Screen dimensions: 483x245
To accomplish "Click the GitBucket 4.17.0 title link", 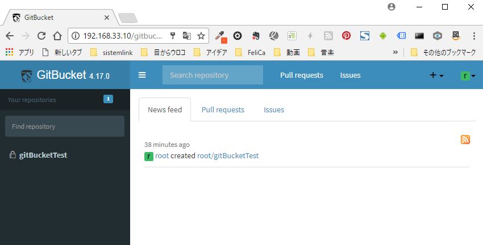I will point(73,75).
